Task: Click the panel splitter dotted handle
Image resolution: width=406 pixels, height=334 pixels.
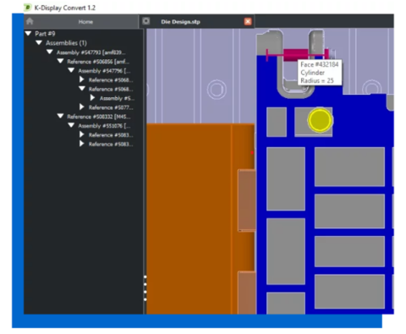Action: click(145, 288)
